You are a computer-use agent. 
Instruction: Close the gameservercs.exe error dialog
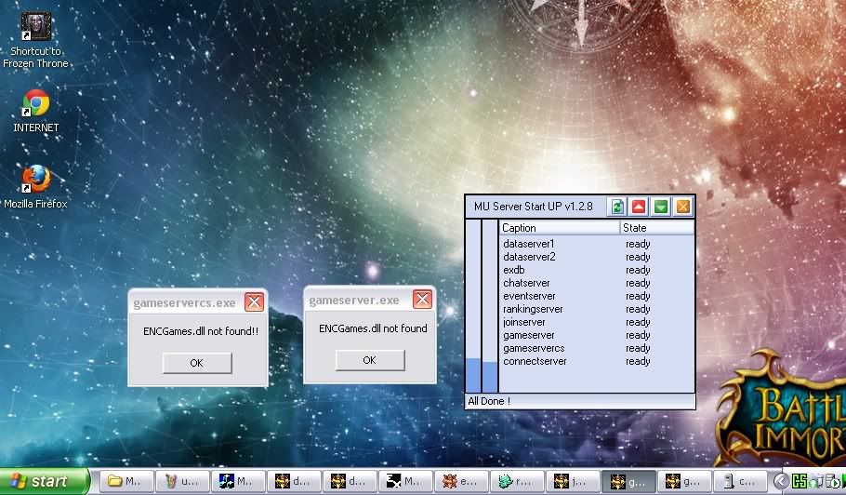point(254,302)
